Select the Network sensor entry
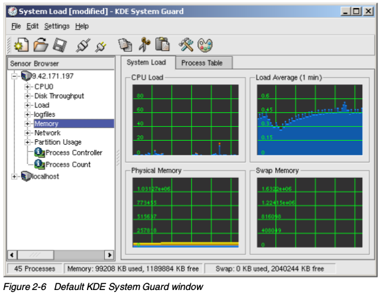386x294 pixels. (x=47, y=133)
